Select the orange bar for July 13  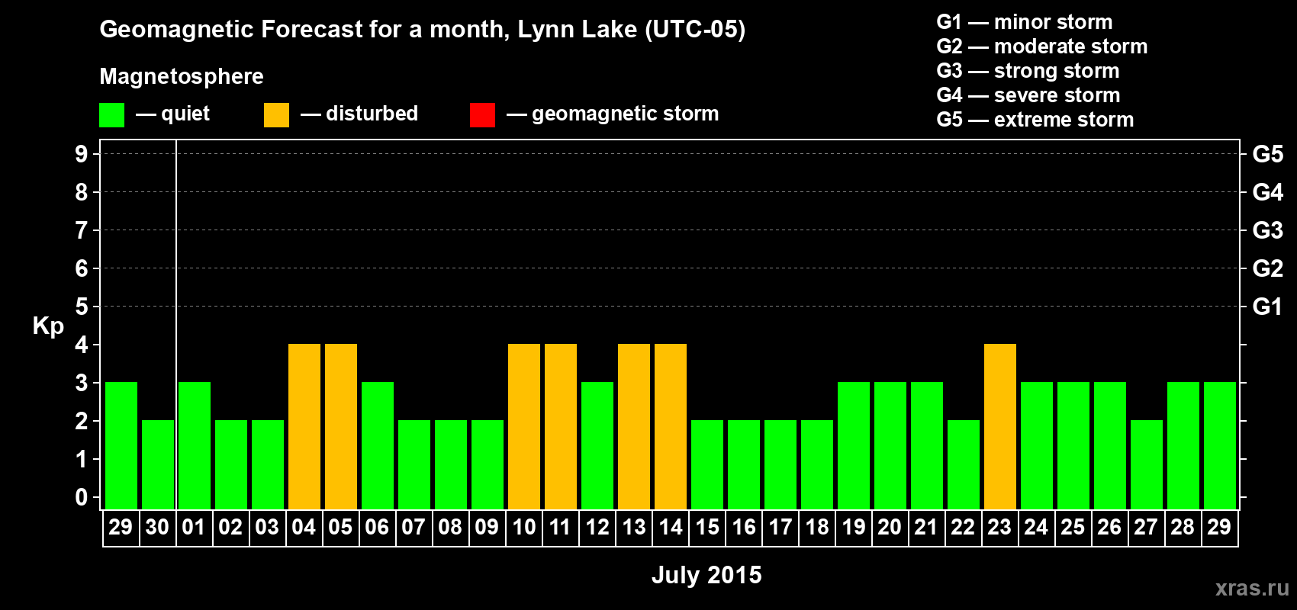(x=634, y=427)
